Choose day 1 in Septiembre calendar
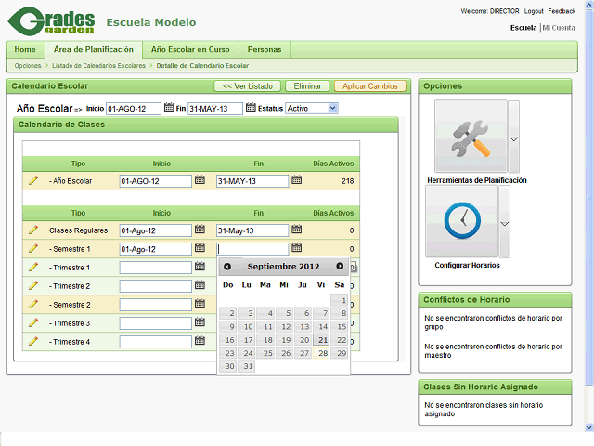This screenshot has width=594, height=446. click(x=340, y=300)
